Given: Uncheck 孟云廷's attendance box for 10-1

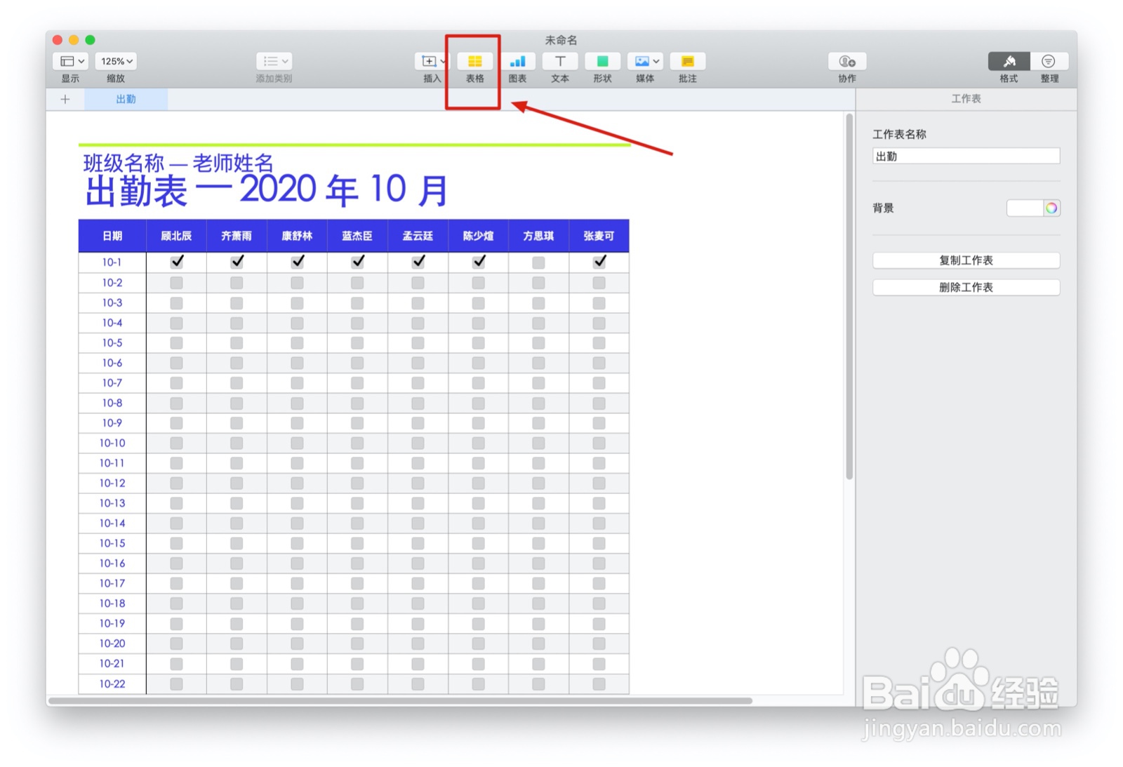Looking at the screenshot, I should point(418,261).
